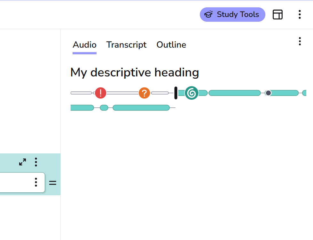313x240 pixels.
Task: Click the drag handle equals icon
Action: pos(53,183)
